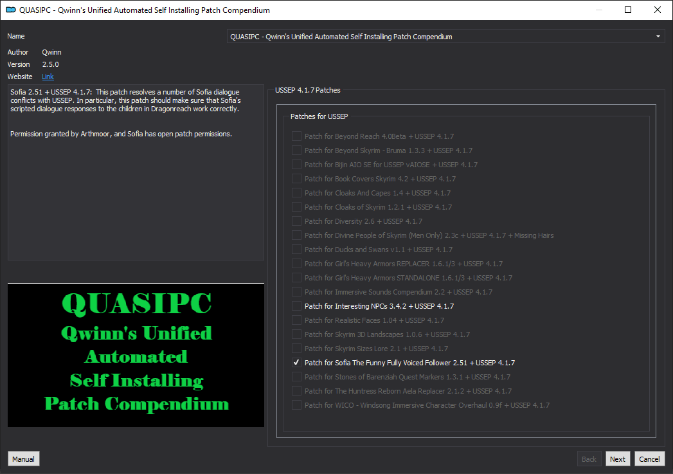Check Patch for WICO Windsong Immersive Character Overhaul

(x=296, y=405)
